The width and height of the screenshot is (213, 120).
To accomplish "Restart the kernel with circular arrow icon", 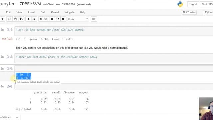I will (x=58, y=19).
